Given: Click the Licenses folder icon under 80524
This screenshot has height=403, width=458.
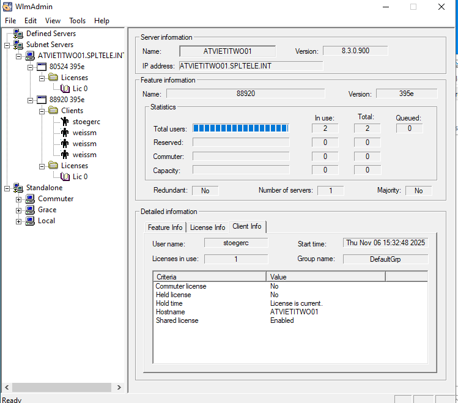Looking at the screenshot, I should click(x=53, y=78).
